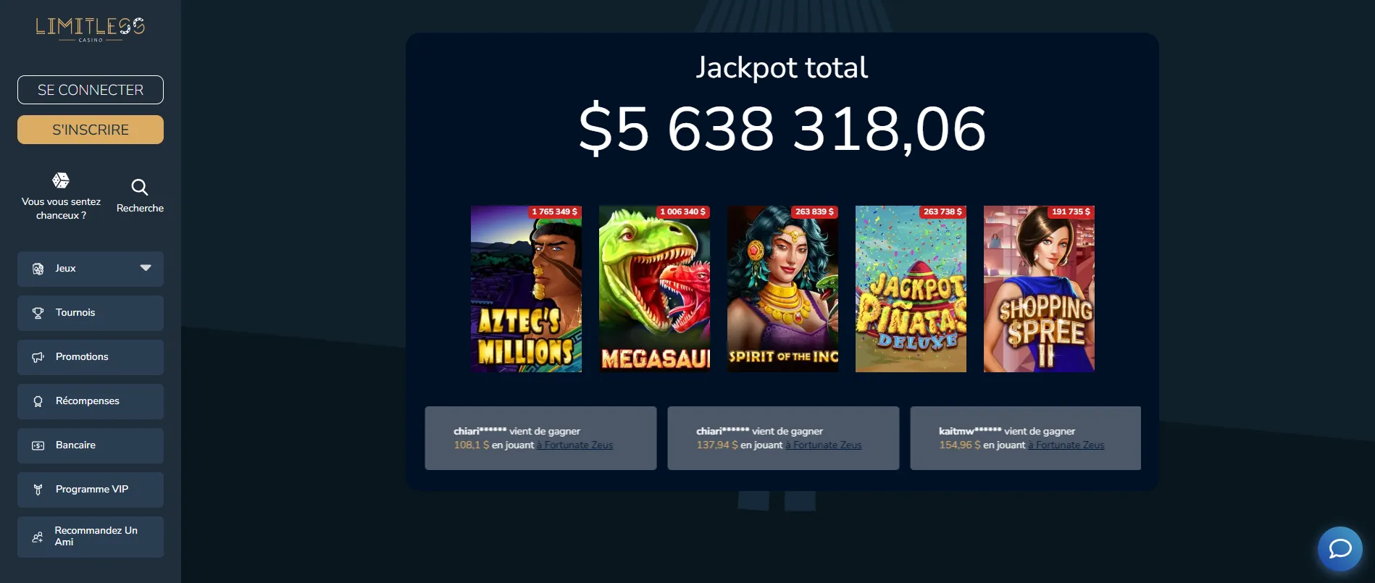
Task: Click the banknote icon beside Bancaire
Action: [38, 445]
